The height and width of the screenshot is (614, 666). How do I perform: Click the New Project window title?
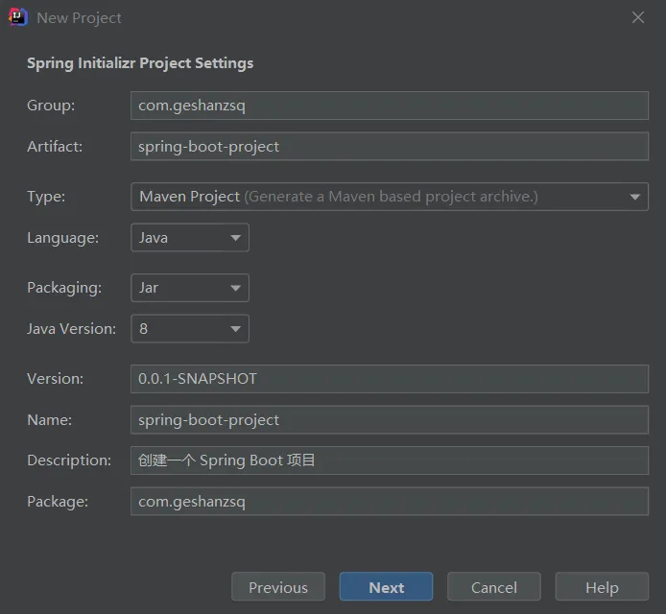[79, 18]
